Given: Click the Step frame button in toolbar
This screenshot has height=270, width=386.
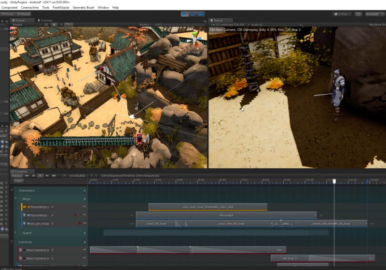Looking at the screenshot, I should [x=201, y=14].
